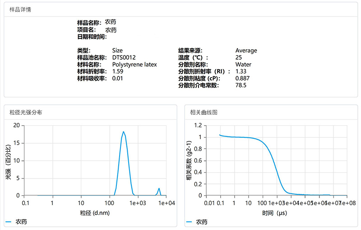Click the 相关曲线图 chart title
The height and width of the screenshot is (230, 361).
pos(204,113)
